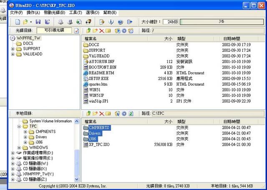The image size is (267, 190).
Task: Sort local file list by 類型 column
Action: [x=194, y=122]
